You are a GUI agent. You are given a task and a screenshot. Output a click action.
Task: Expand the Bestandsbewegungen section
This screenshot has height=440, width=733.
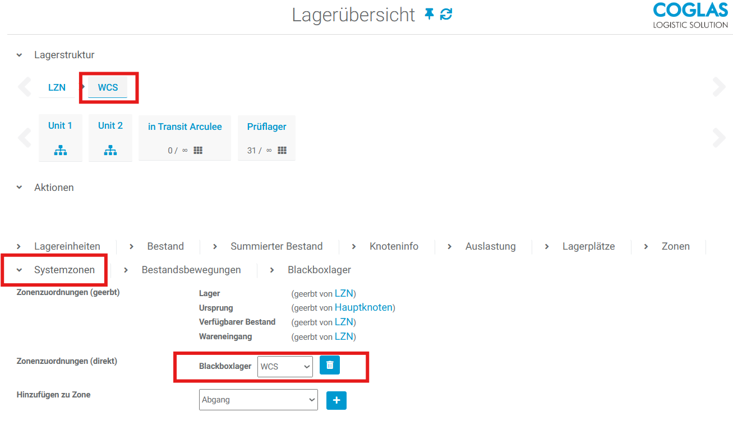tap(191, 270)
